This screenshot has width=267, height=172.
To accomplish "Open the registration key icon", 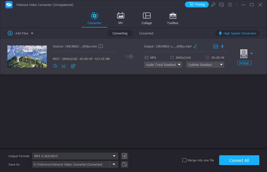I will tap(213, 5).
